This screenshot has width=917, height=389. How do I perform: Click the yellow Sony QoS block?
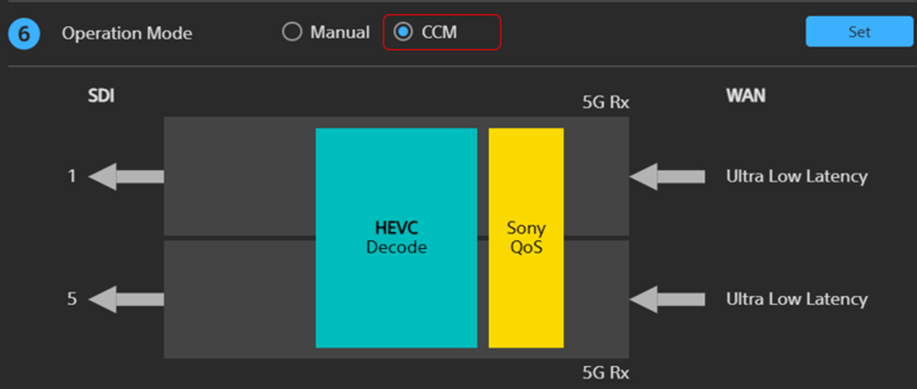coord(526,237)
